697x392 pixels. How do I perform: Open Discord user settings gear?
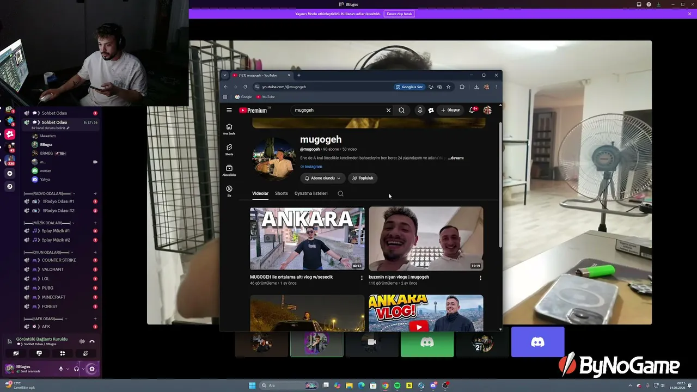[91, 369]
